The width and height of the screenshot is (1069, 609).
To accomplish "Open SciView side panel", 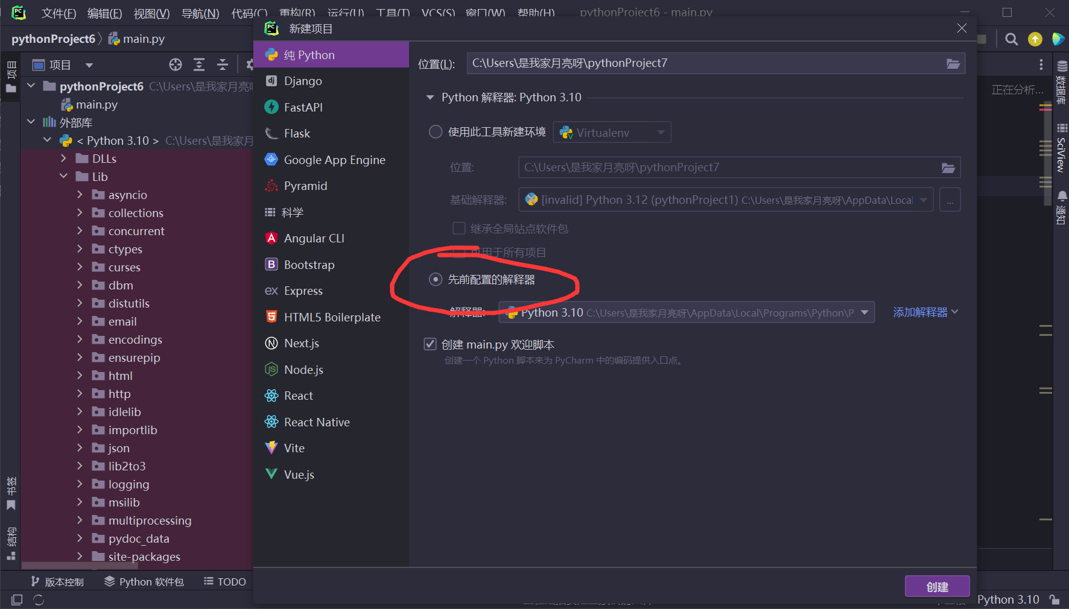I will click(1061, 148).
